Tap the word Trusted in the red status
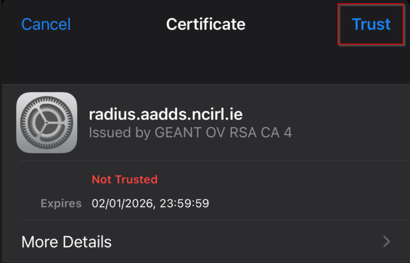410x263 pixels. coord(136,179)
